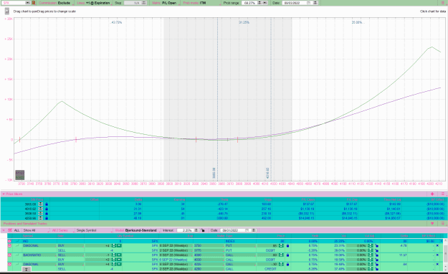
Task: Click the Interest 2.20% field
Action: [x=185, y=230]
